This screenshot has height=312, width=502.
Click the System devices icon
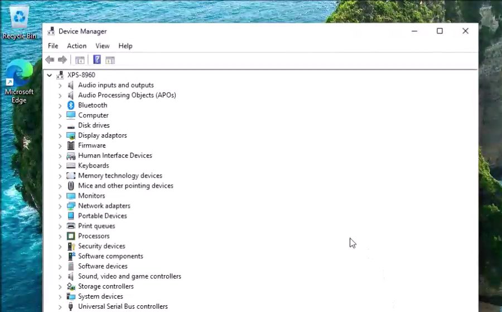tap(71, 296)
